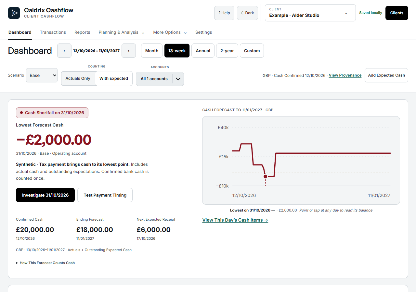
Task: Click the Confirmed Cash £20,000.00 value
Action: pos(35,230)
